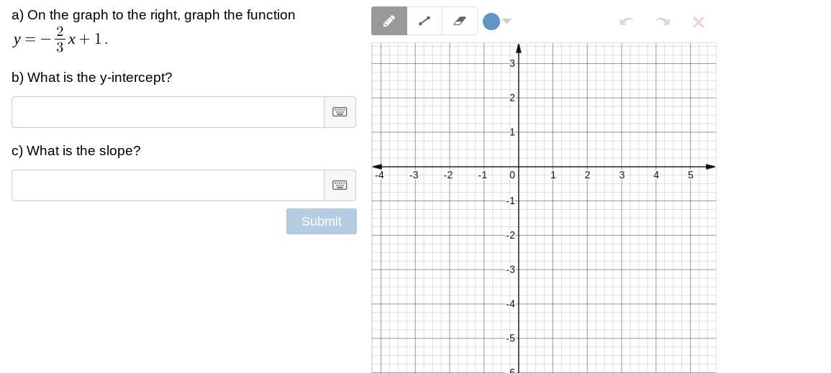
Task: Click y-axis at the -2 mark
Action: click(519, 236)
